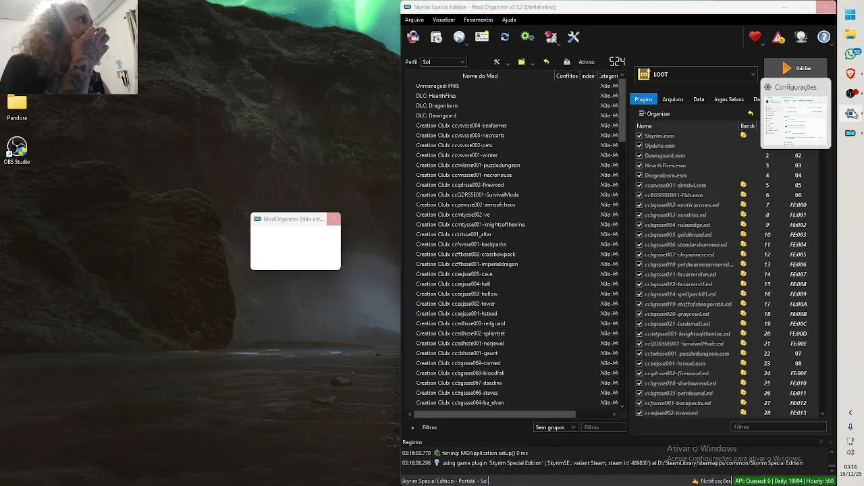The image size is (864, 486).
Task: Disable ccasvsse001-almsivi.esm plugin checkbox
Action: (639, 185)
